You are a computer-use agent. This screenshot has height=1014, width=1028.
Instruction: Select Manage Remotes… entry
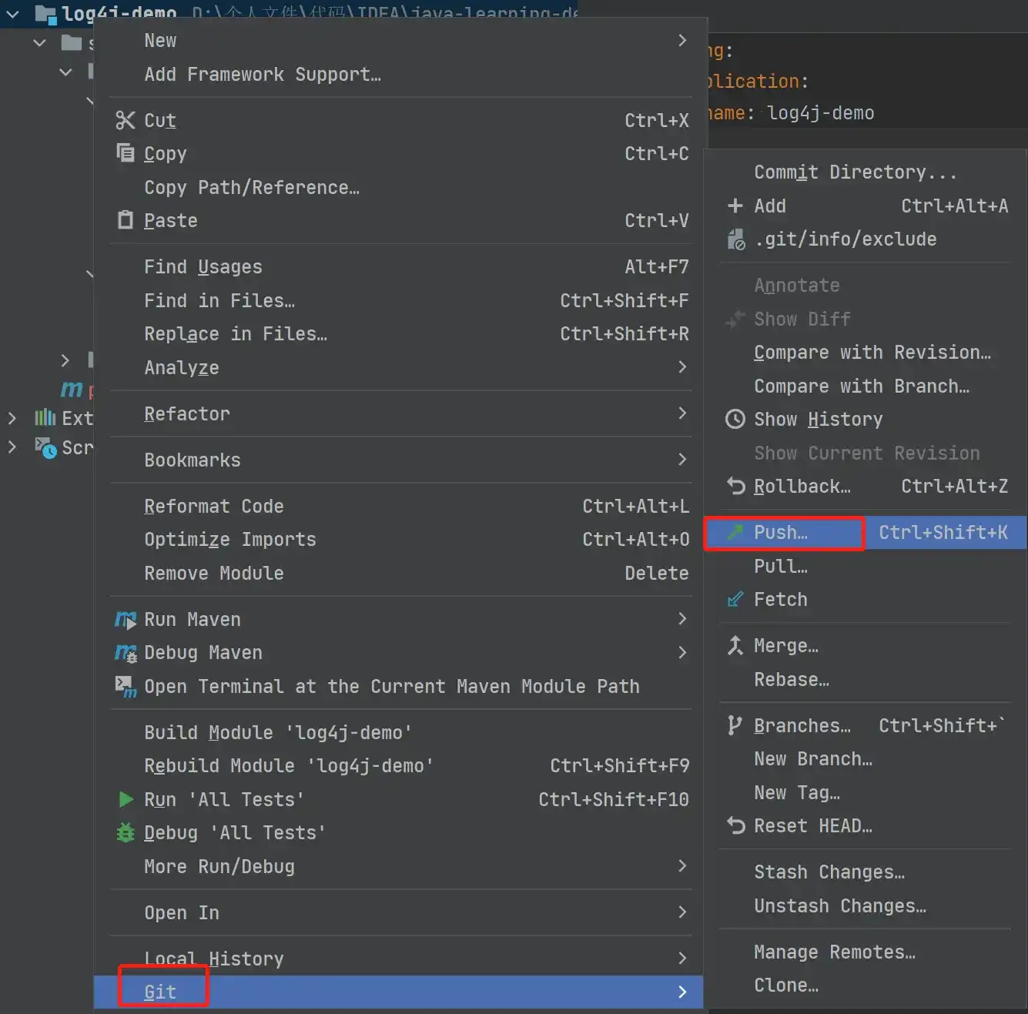(834, 952)
